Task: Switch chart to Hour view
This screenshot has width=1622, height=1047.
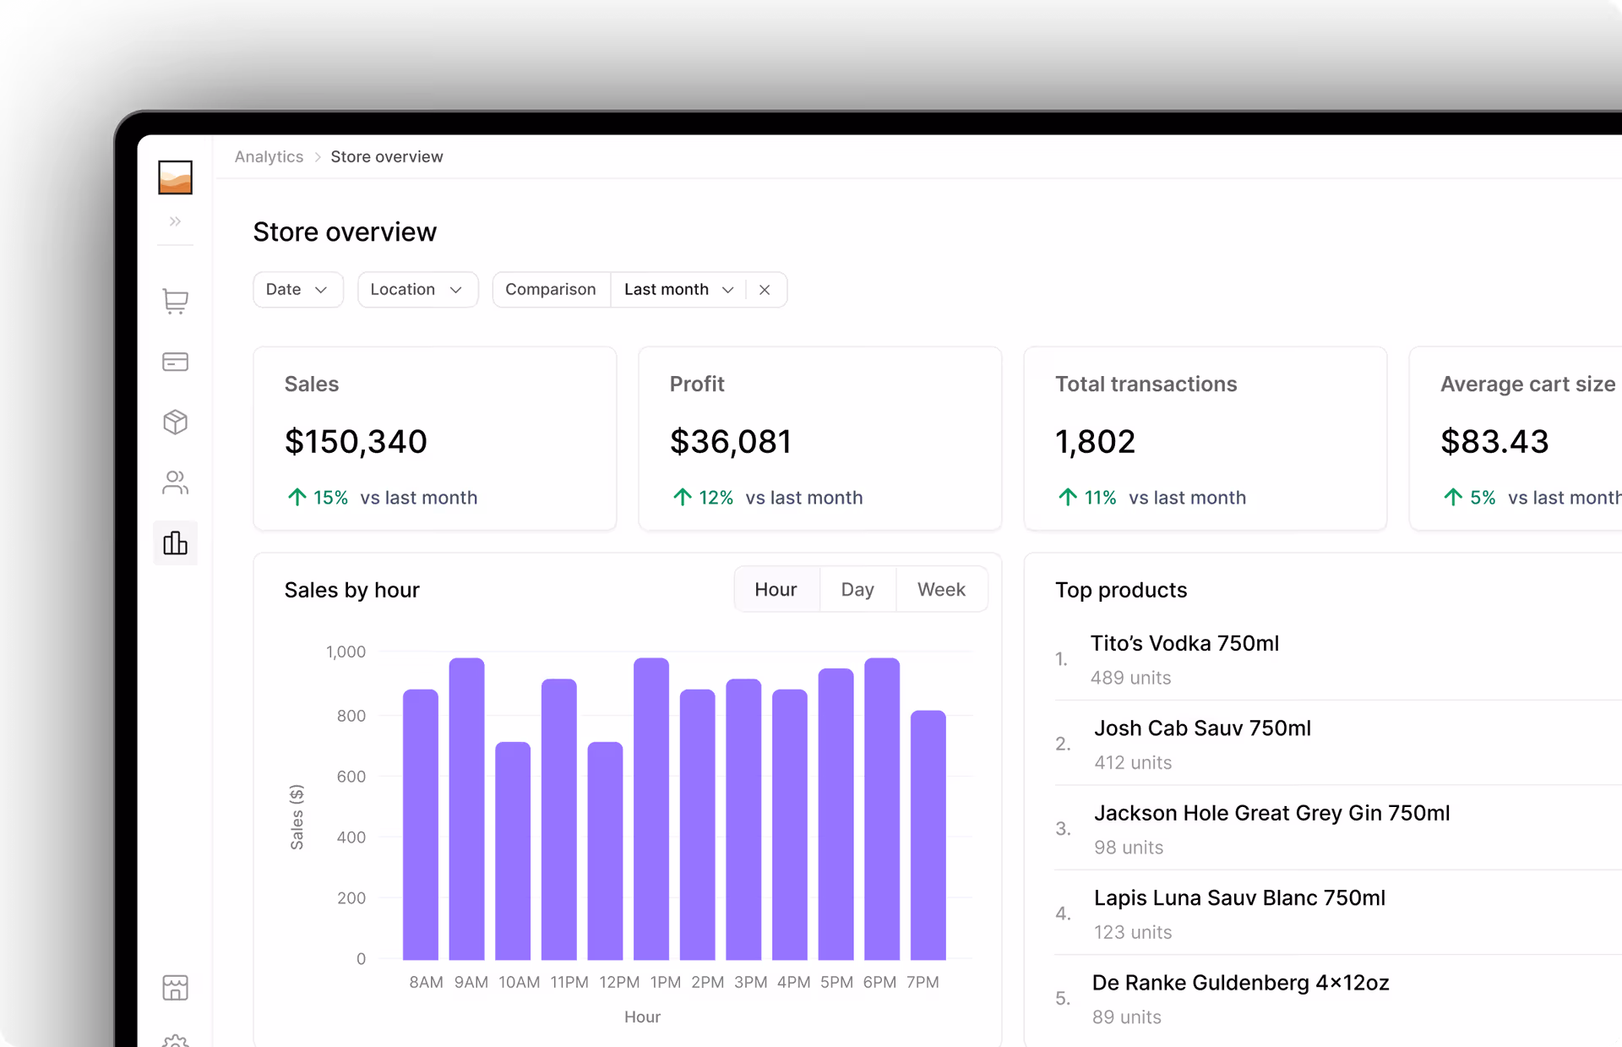Action: pos(776,590)
